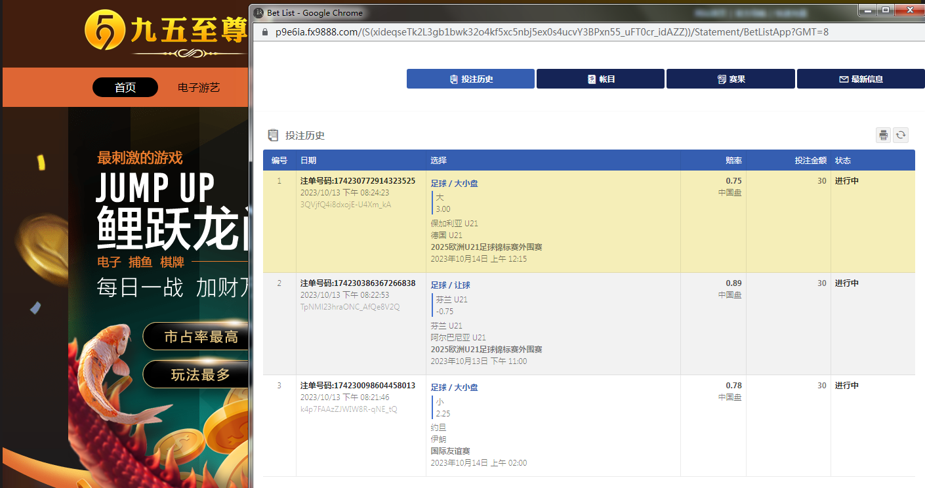Click the 进行中 status in row 2

(x=846, y=283)
